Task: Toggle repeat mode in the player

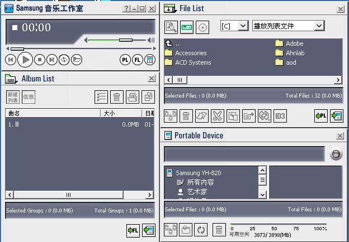Action: point(64,60)
